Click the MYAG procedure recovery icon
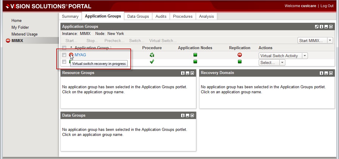 (152, 55)
